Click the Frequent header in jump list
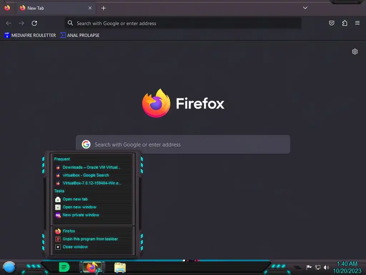 62,159
